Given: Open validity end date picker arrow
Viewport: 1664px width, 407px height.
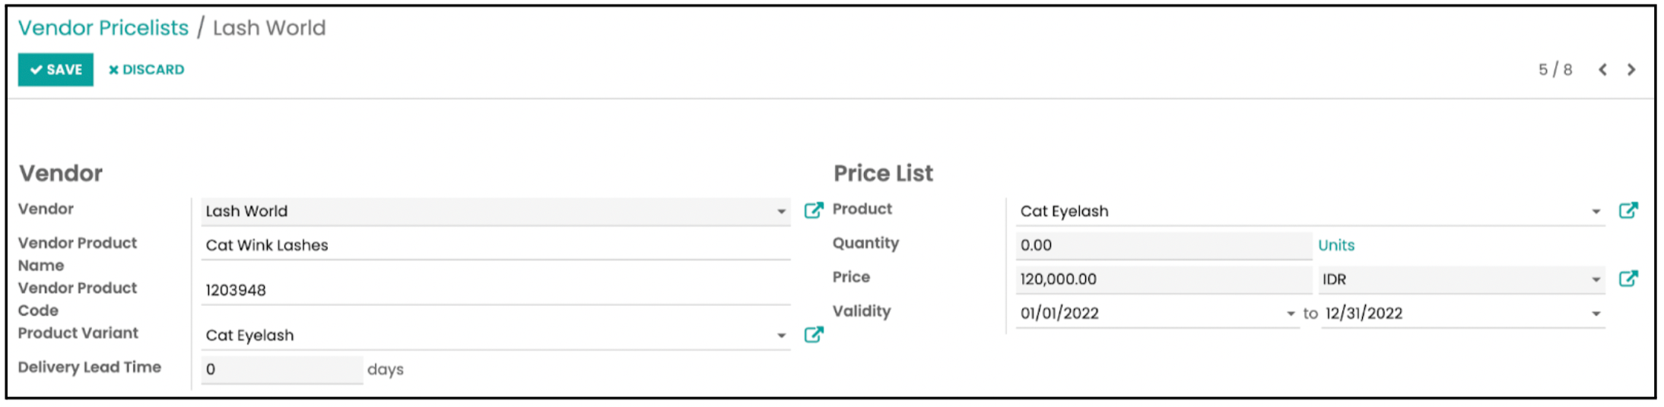Looking at the screenshot, I should click(x=1596, y=314).
